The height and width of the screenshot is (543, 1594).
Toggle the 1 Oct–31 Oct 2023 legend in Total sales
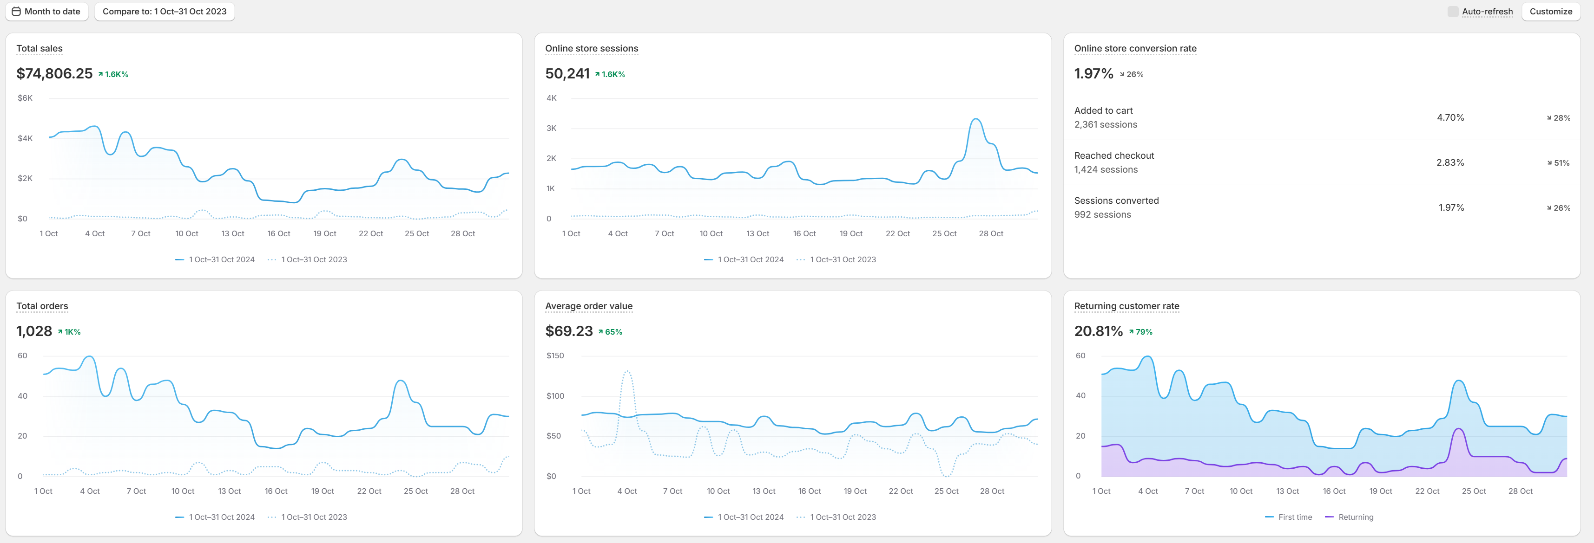coord(308,259)
